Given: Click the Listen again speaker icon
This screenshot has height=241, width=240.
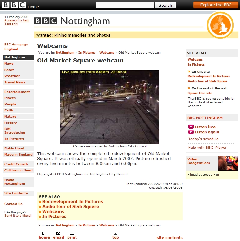Looking at the screenshot, I should (191, 132).
